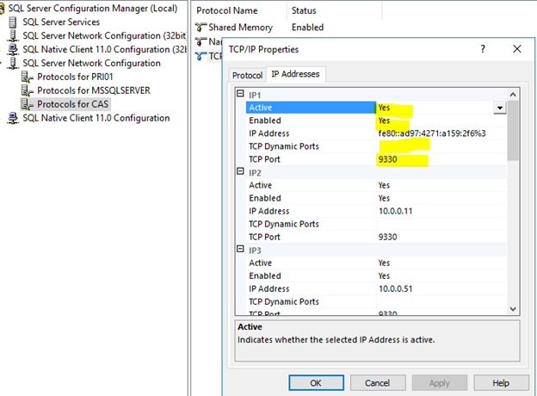Select Protocols for PRI01
The image size is (537, 396).
75,77
